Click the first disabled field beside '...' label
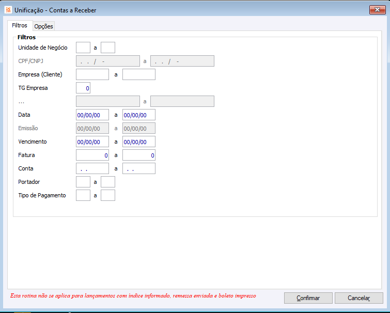The image size is (390, 313). tap(108, 101)
